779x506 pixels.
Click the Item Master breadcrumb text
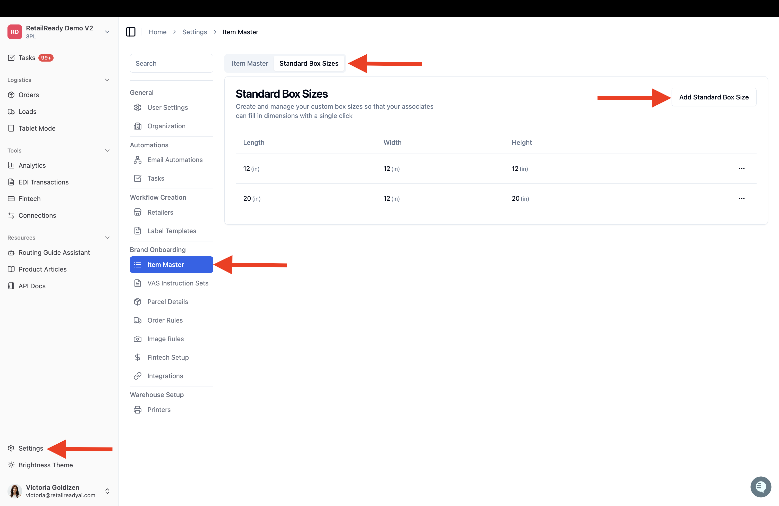[x=240, y=32]
